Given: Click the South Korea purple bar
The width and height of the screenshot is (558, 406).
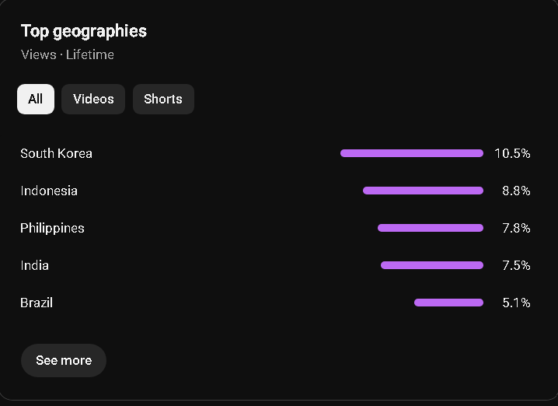Looking at the screenshot, I should pyautogui.click(x=412, y=153).
